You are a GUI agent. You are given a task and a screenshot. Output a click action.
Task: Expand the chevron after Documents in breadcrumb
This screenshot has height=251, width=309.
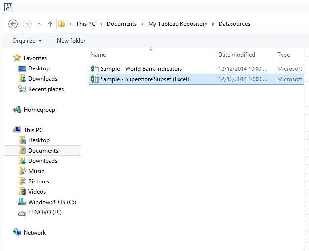(142, 24)
